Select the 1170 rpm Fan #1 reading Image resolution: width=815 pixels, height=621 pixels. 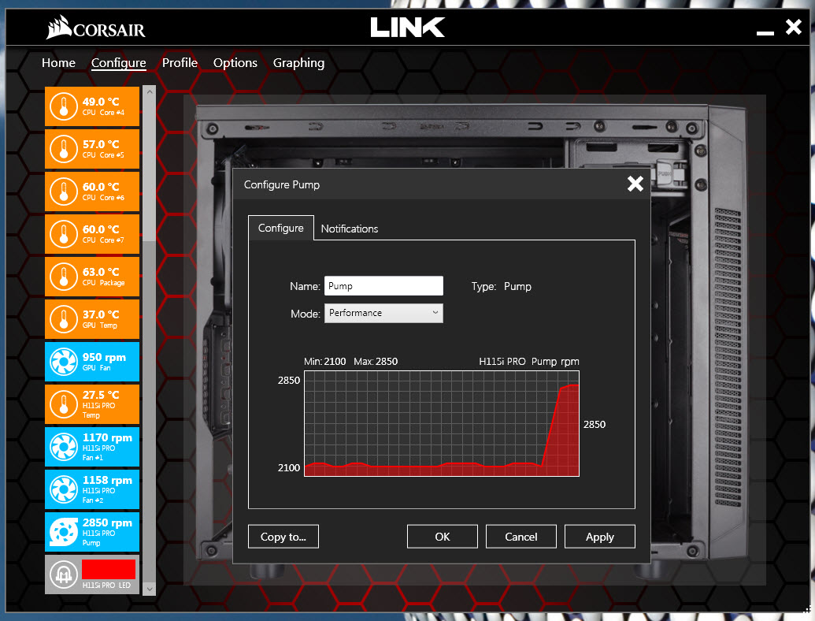[92, 448]
